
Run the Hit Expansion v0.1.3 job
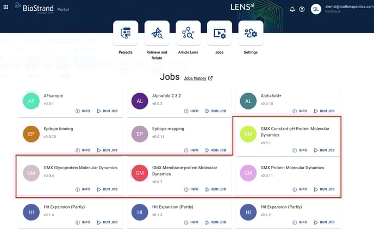click(x=216, y=222)
